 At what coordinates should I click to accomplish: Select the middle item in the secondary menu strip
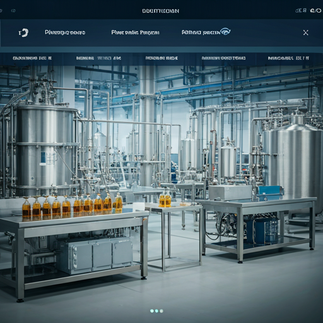(x=161, y=58)
